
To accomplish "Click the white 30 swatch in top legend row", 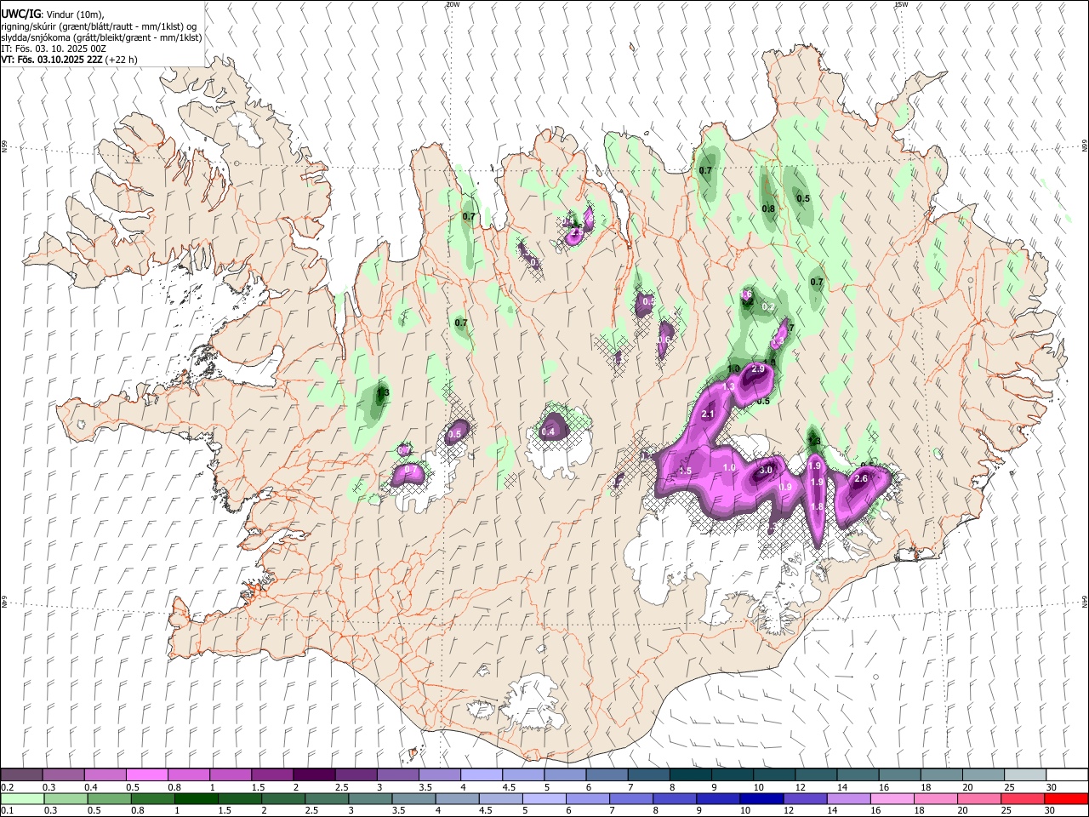I will tap(1067, 775).
